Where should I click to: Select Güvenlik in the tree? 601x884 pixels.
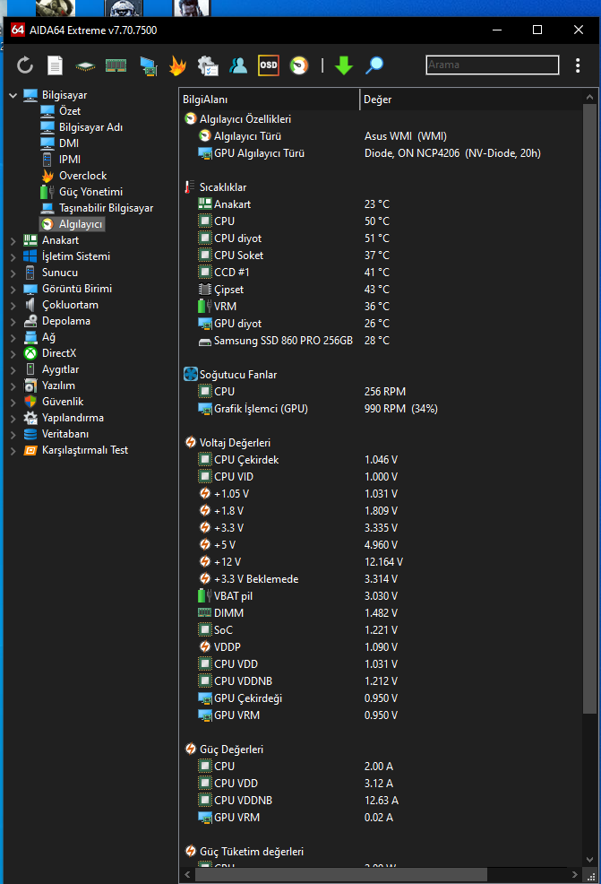62,402
